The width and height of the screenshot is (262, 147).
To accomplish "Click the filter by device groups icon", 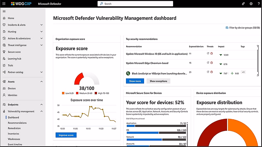I will [227, 28].
